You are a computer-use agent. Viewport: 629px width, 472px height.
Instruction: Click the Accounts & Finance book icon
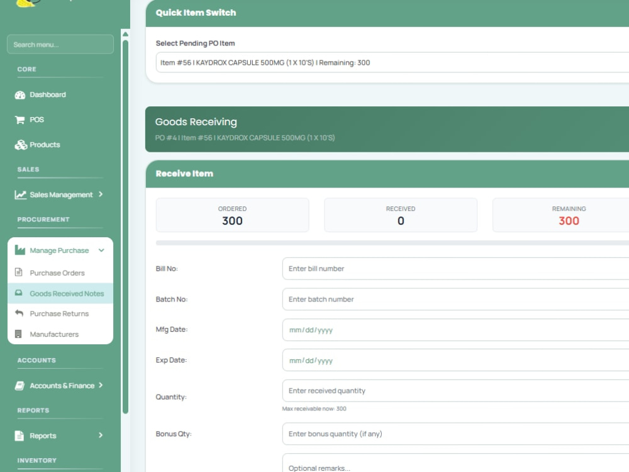click(19, 386)
